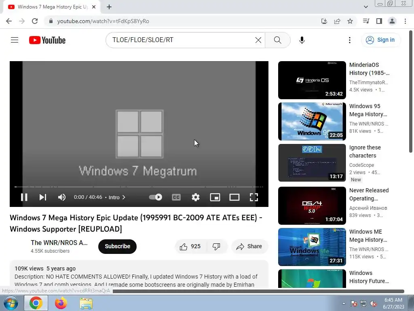
Task: Click the address bar URL
Action: coord(103,21)
